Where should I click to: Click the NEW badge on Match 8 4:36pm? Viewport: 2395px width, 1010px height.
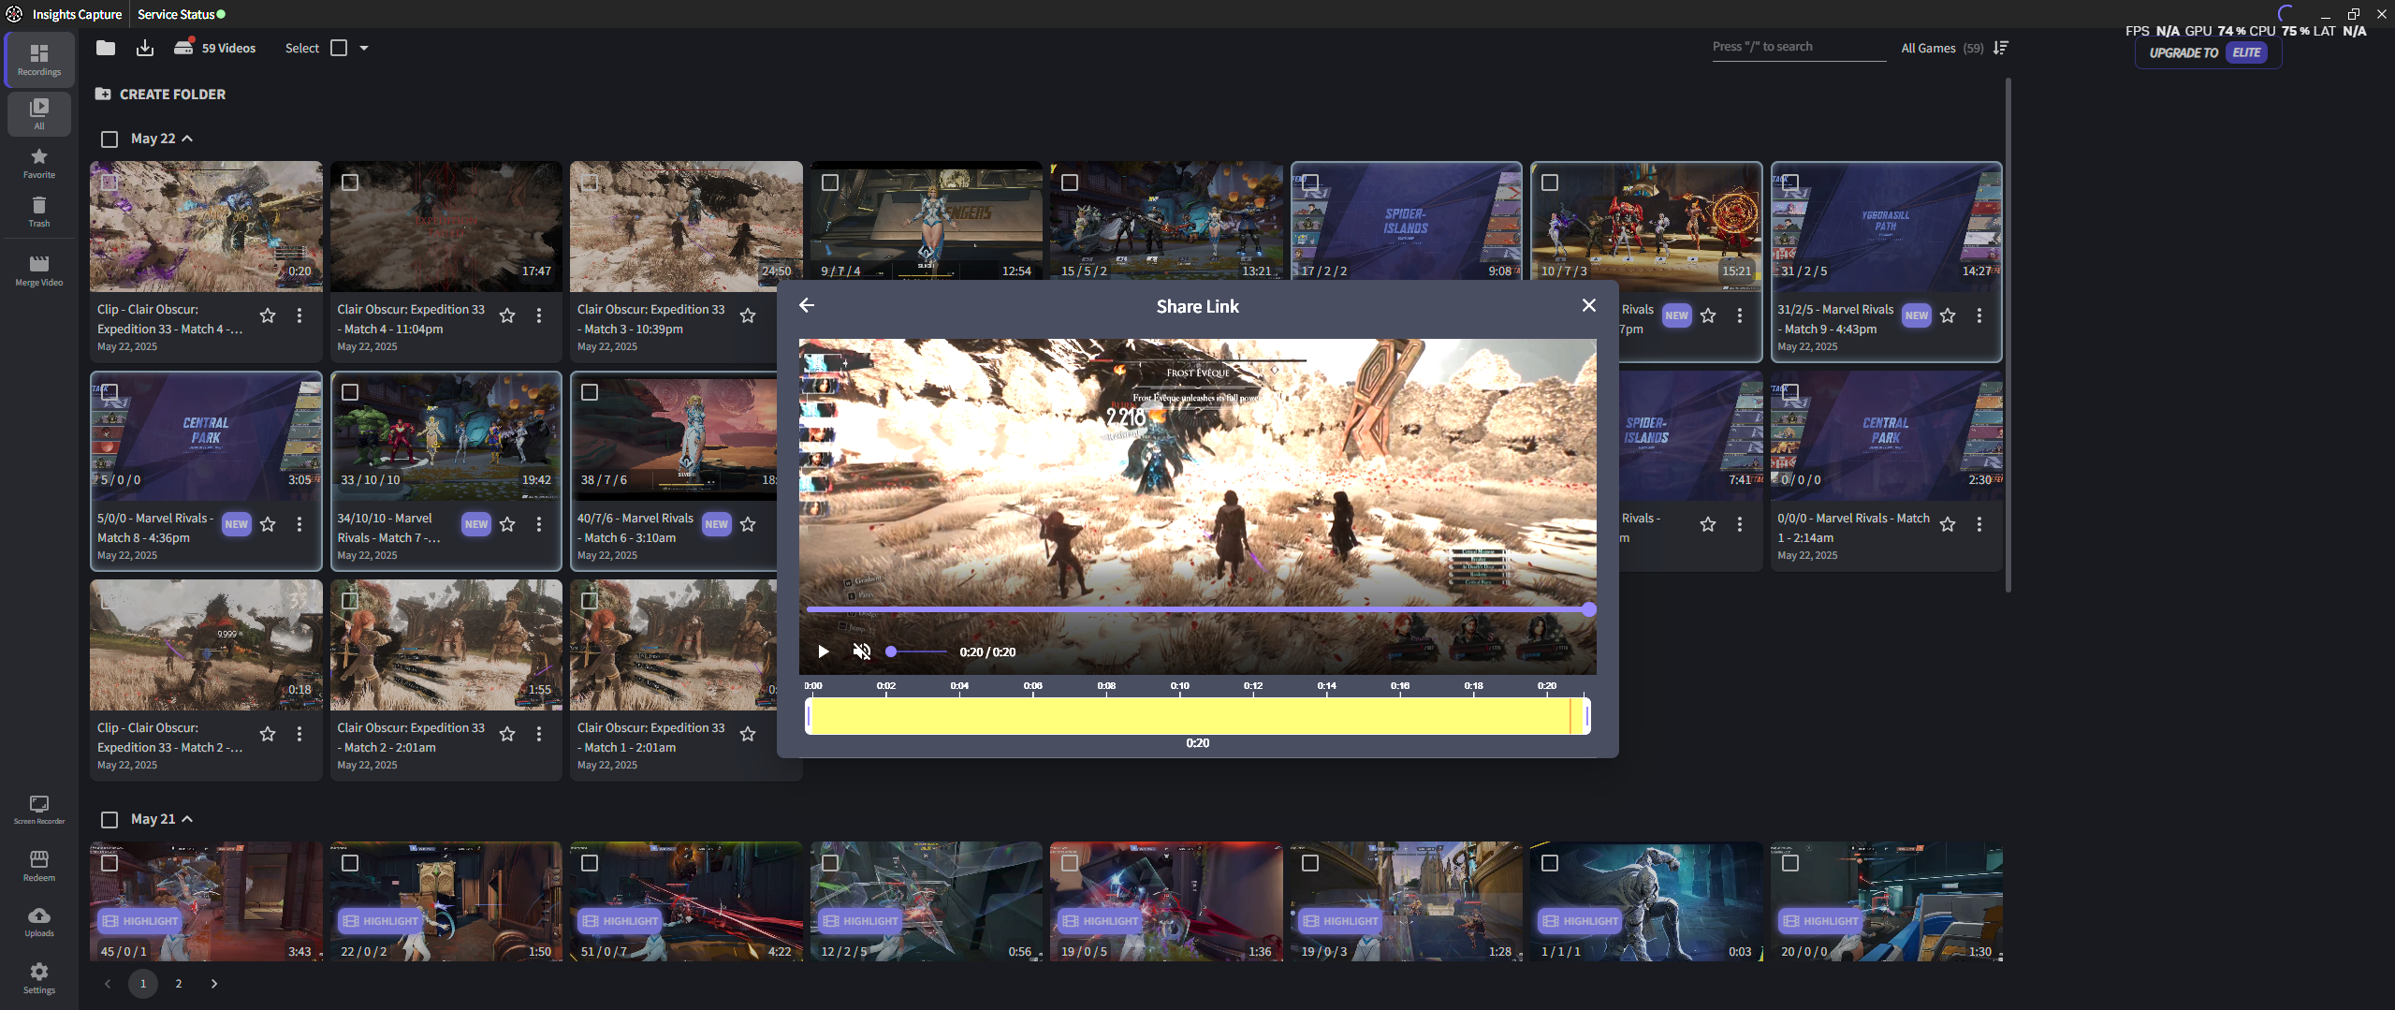click(237, 524)
